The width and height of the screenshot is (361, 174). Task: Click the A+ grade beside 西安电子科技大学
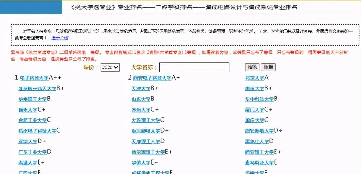coord(176,78)
